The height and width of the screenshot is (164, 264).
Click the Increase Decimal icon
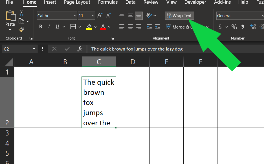(253, 27)
